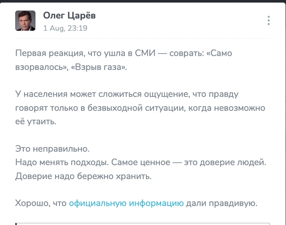The width and height of the screenshot is (286, 225).
Task: Click the word информацию in the blue link
Action: (156, 203)
